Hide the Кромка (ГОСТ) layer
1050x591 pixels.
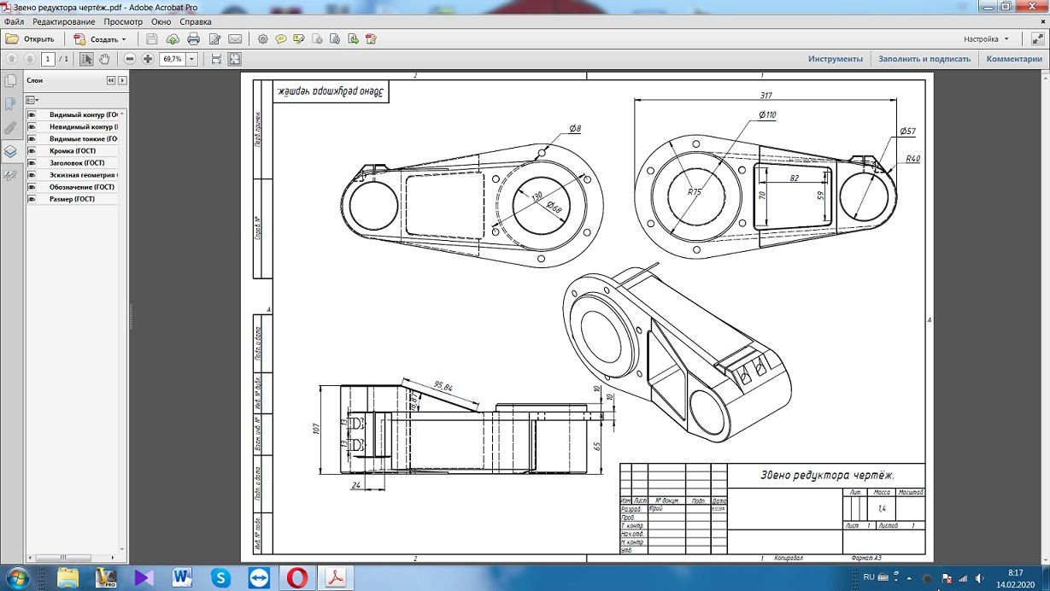[32, 151]
